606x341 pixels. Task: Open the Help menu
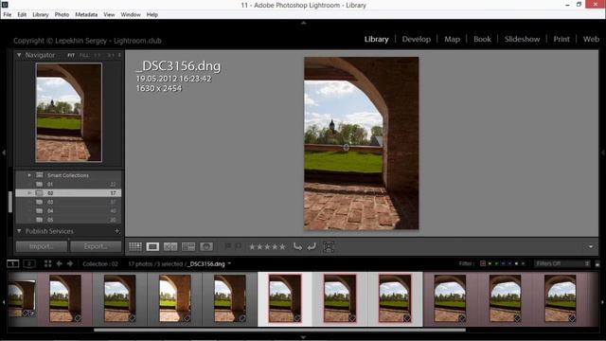[x=152, y=15]
